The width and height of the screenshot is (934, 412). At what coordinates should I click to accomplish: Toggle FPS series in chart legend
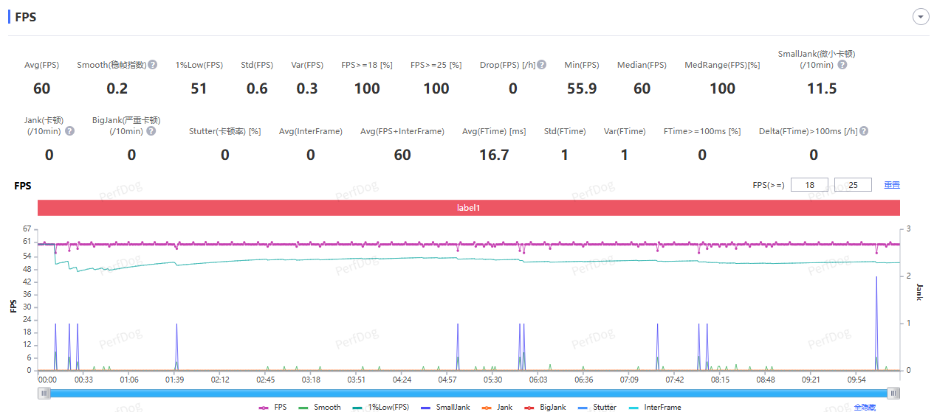(x=272, y=407)
